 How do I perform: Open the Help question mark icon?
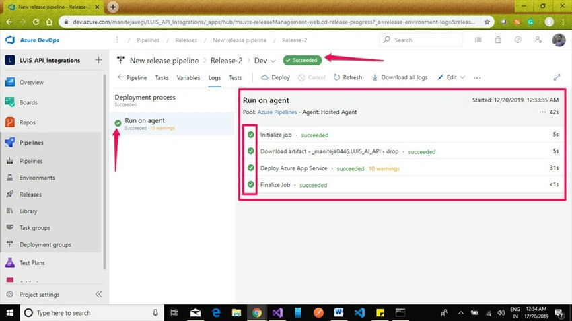click(518, 40)
